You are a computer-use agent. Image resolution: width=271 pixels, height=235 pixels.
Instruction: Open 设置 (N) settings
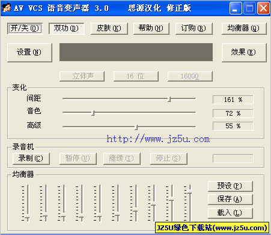point(29,52)
